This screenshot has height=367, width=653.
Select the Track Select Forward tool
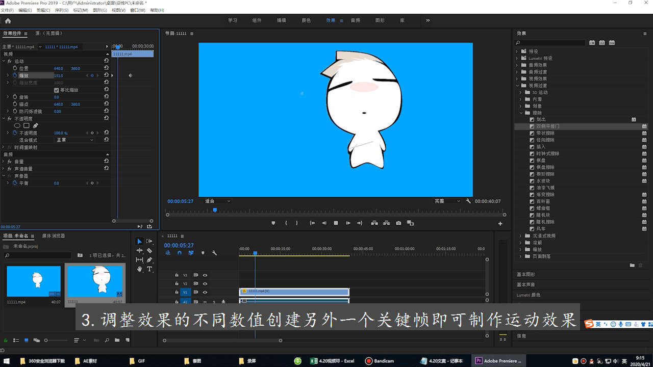(x=149, y=241)
